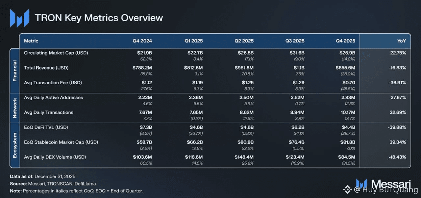Click the TRON Key Metrics Overview title
421x198 pixels.
(x=99, y=18)
